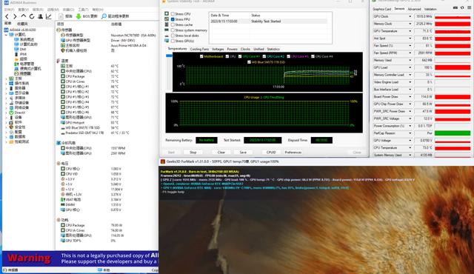Click the graph vertical slider handle
Screen dimensions: 474x274
click(169, 56)
